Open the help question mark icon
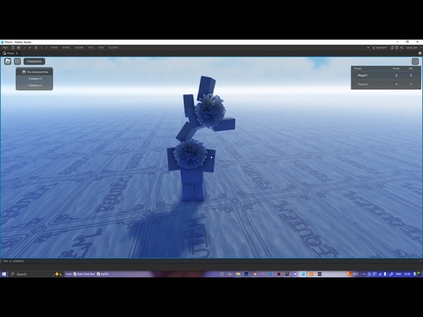423x317 pixels. click(397, 48)
